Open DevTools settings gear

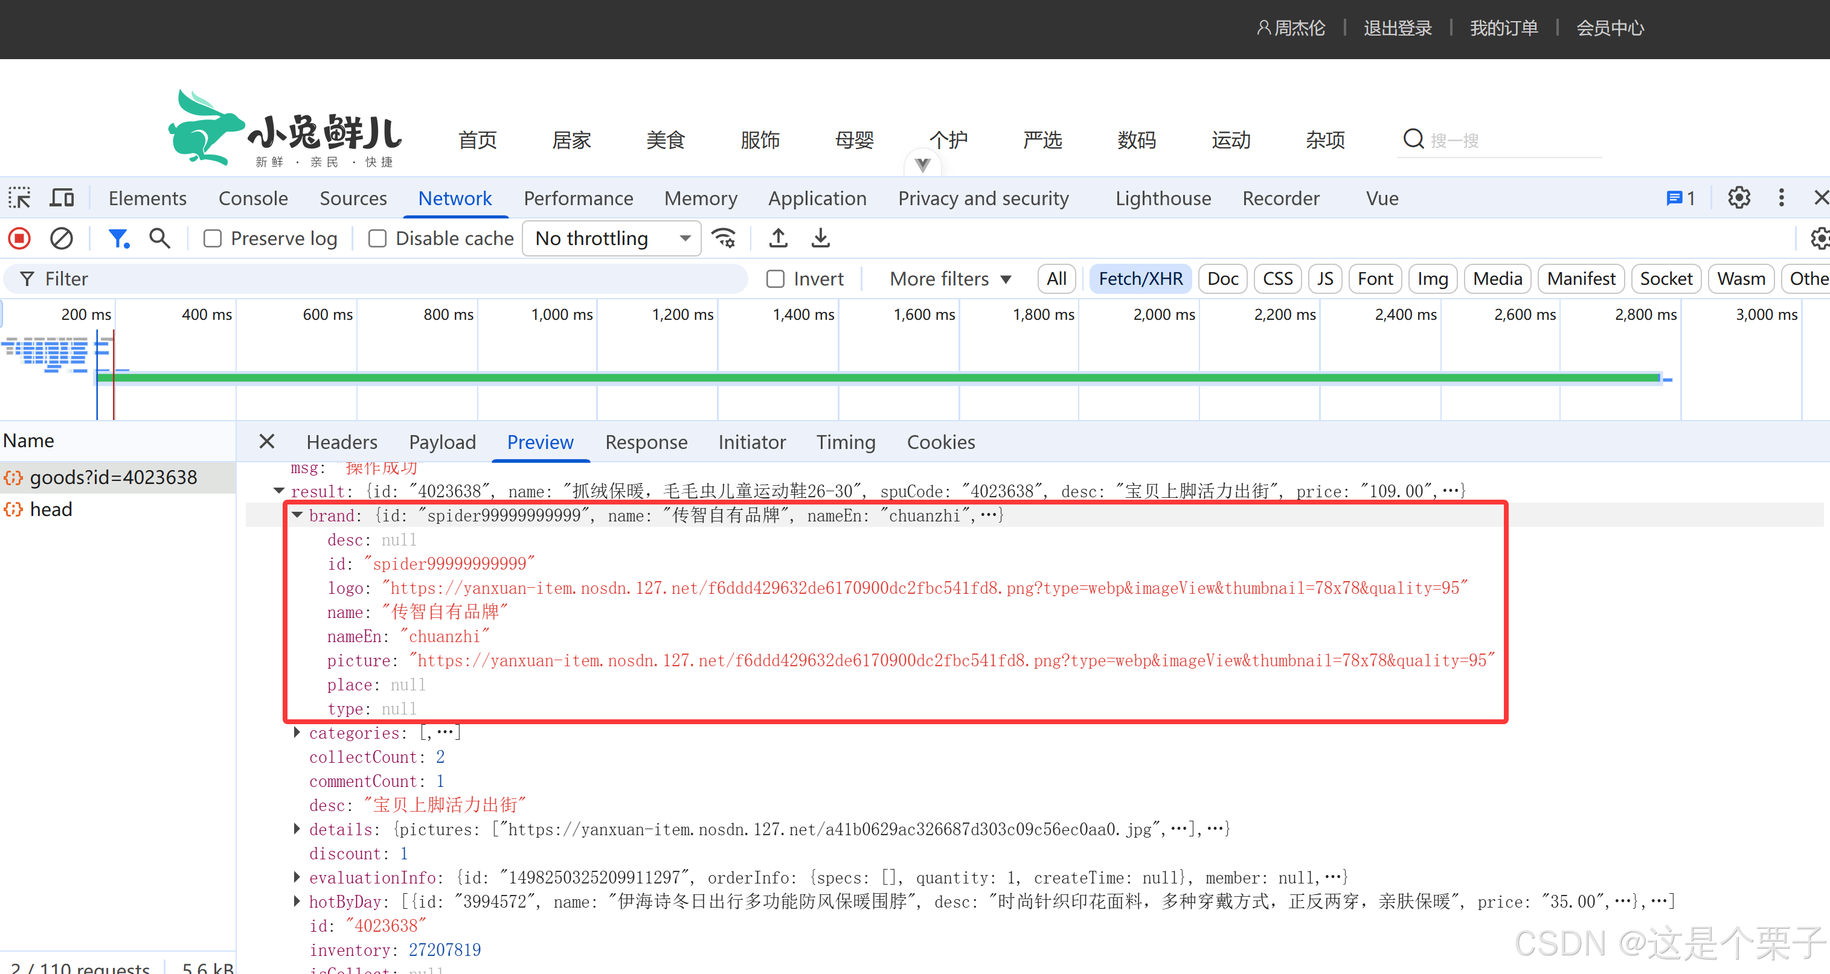click(1738, 198)
